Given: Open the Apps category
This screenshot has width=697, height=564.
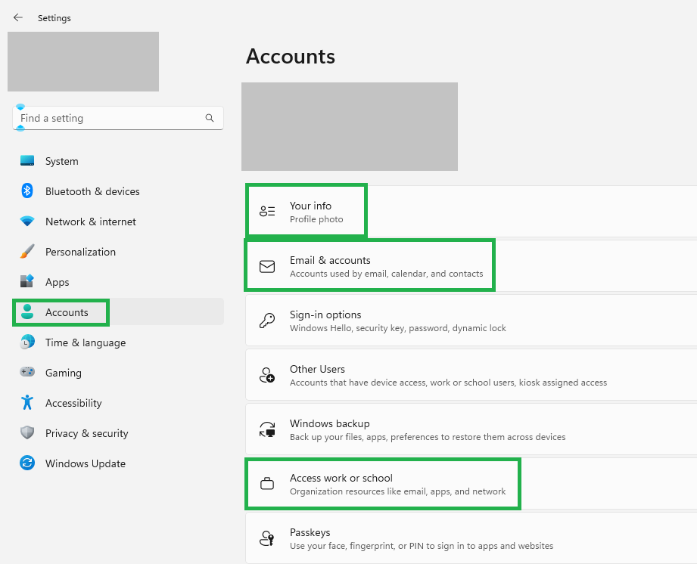Looking at the screenshot, I should click(118, 281).
